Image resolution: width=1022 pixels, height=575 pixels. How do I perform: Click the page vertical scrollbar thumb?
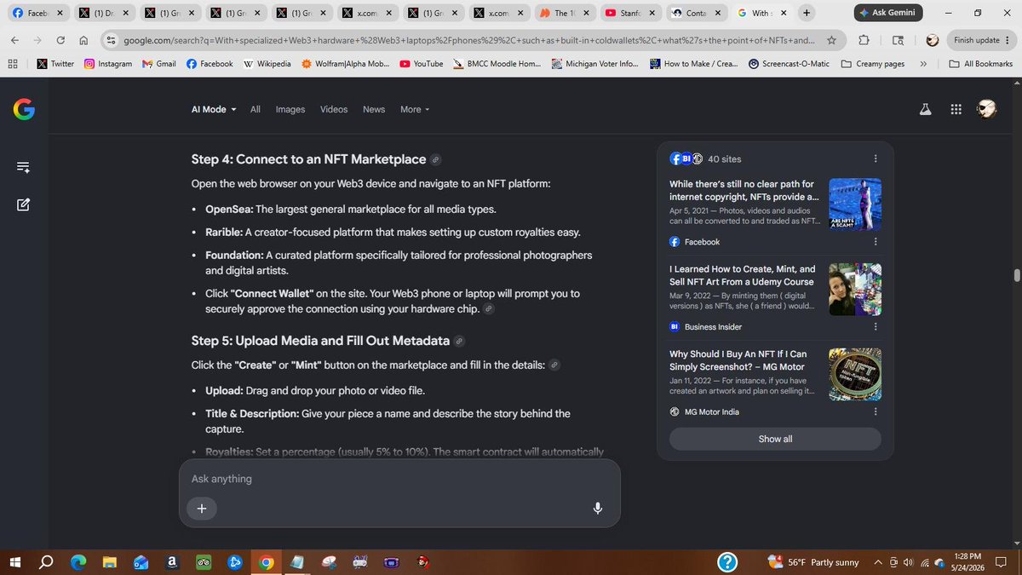point(1016,275)
